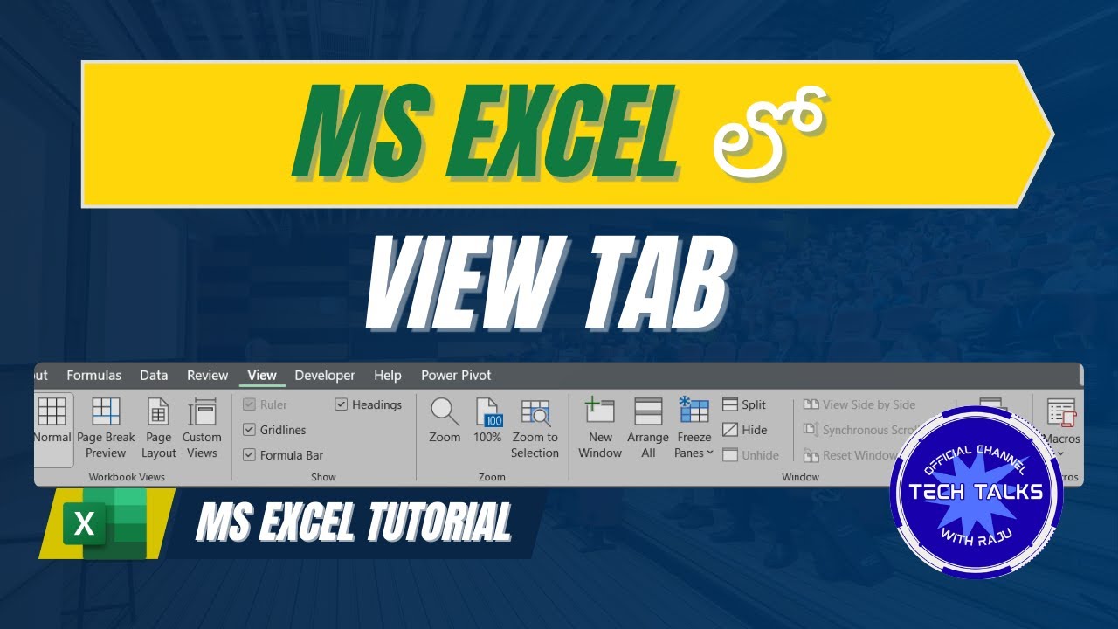Hide the current window
The height and width of the screenshot is (629, 1118).
click(x=744, y=430)
